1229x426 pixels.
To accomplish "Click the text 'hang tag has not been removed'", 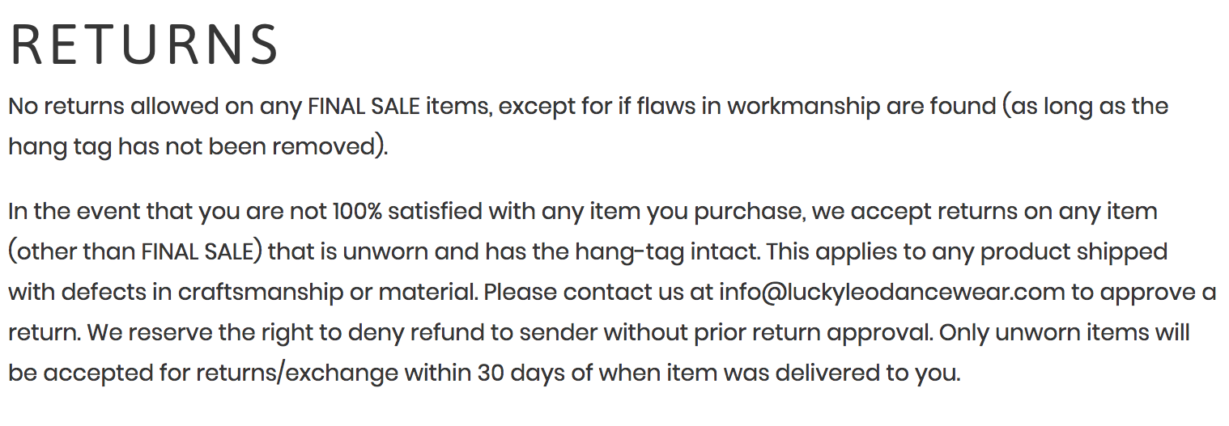I will [190, 147].
